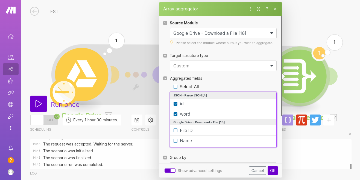Open the More three-dots sidebar menu
This screenshot has width=360, height=180.
pyautogui.click(x=11, y=128)
